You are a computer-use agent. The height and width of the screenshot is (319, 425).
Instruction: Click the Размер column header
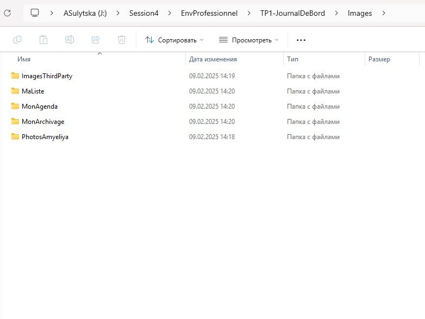click(x=379, y=59)
